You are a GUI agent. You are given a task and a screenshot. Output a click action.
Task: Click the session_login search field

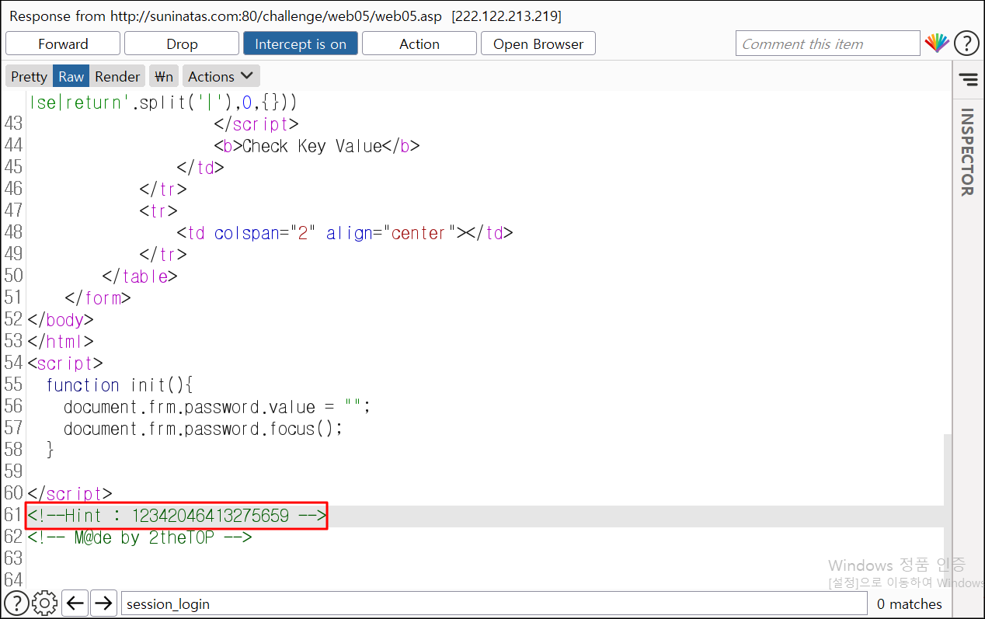point(494,603)
